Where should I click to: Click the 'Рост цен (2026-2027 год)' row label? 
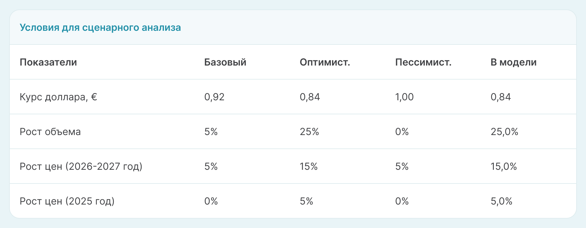pyautogui.click(x=81, y=166)
